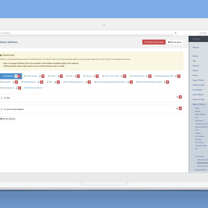Viewport: 208px width, 208px height.
Task: Open System & Settings in sidebar
Action: [199, 104]
